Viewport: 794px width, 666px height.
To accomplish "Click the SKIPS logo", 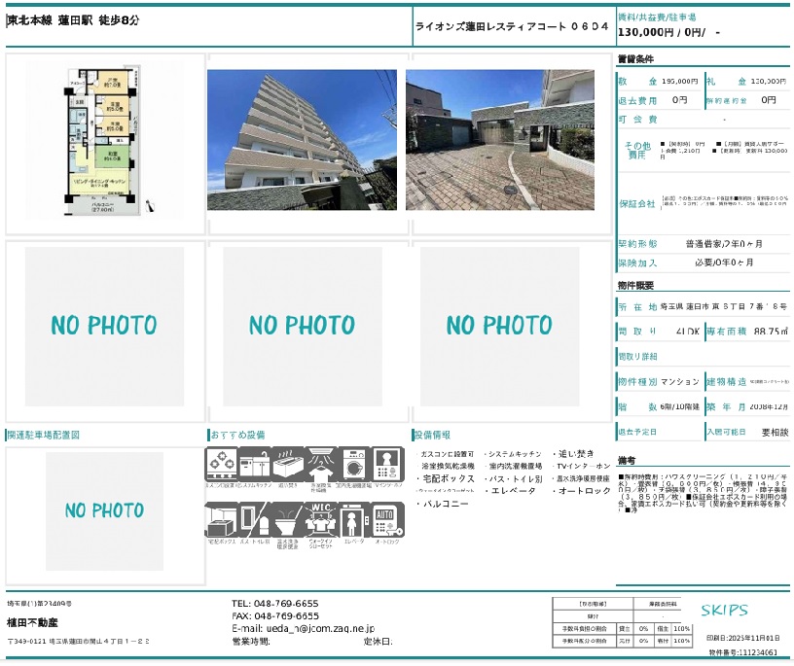I will coord(724,611).
